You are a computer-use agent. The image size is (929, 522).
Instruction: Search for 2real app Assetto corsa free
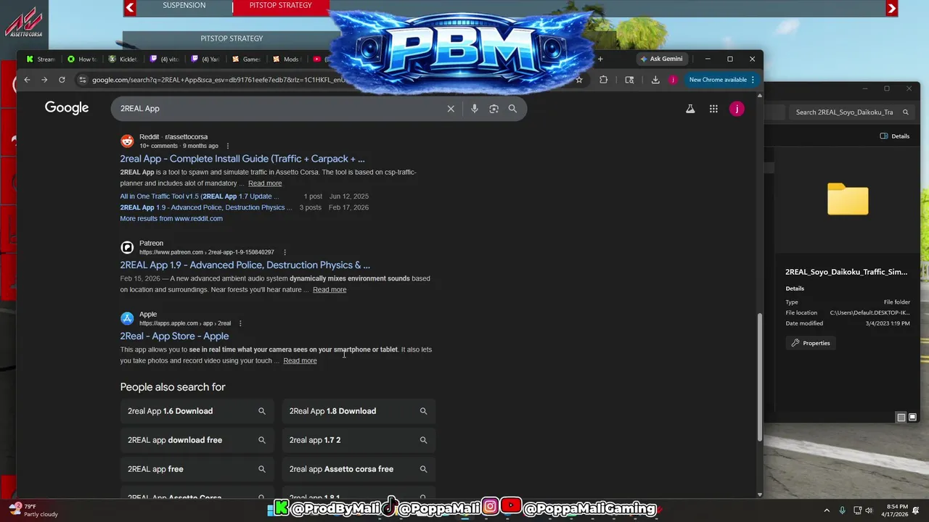[359, 469]
